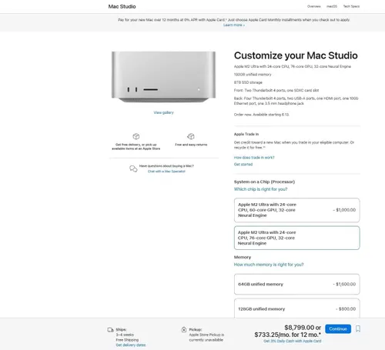Click the shipping truck icon
The width and height of the screenshot is (385, 350).
pos(110,330)
